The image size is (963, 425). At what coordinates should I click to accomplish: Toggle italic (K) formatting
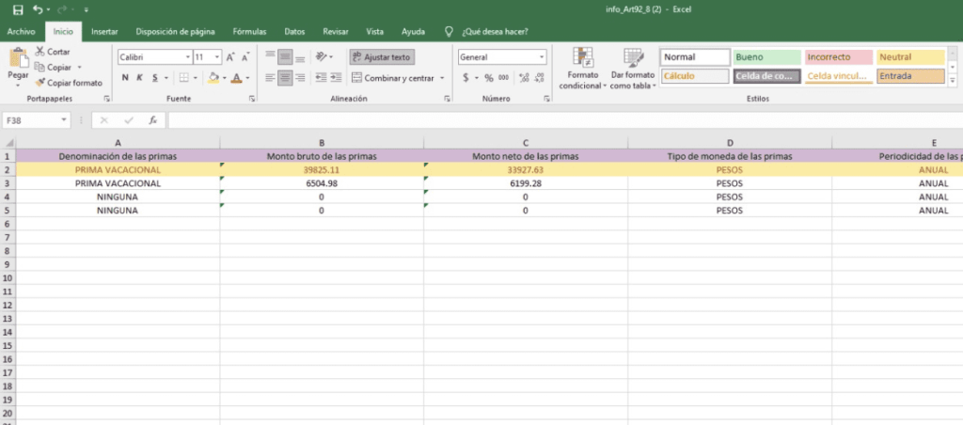(138, 78)
